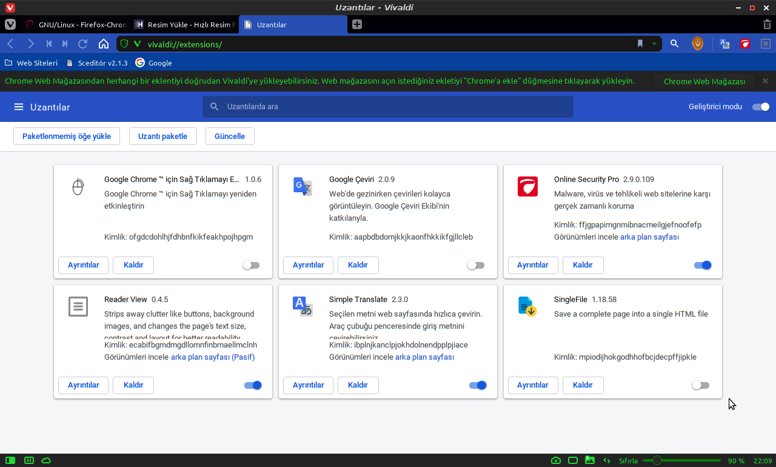Reload the current page

(83, 44)
